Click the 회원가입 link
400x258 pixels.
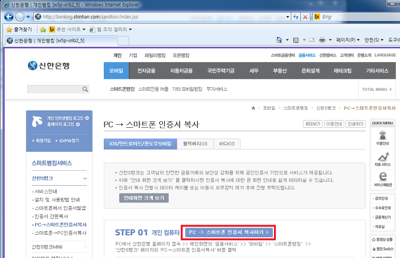[42, 140]
